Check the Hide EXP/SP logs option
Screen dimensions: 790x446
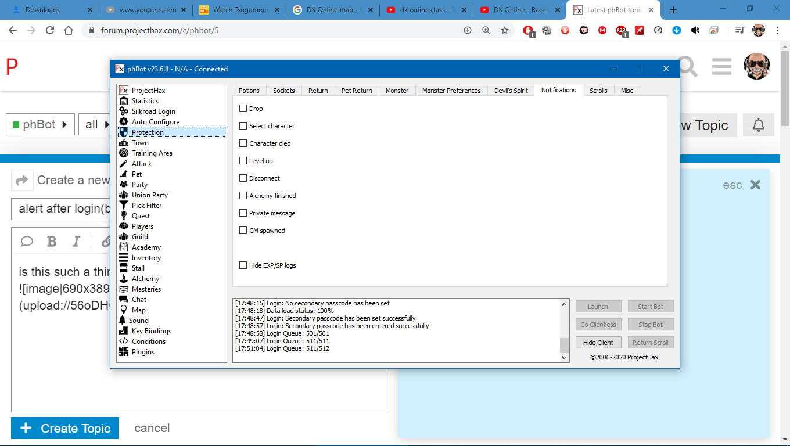(243, 265)
